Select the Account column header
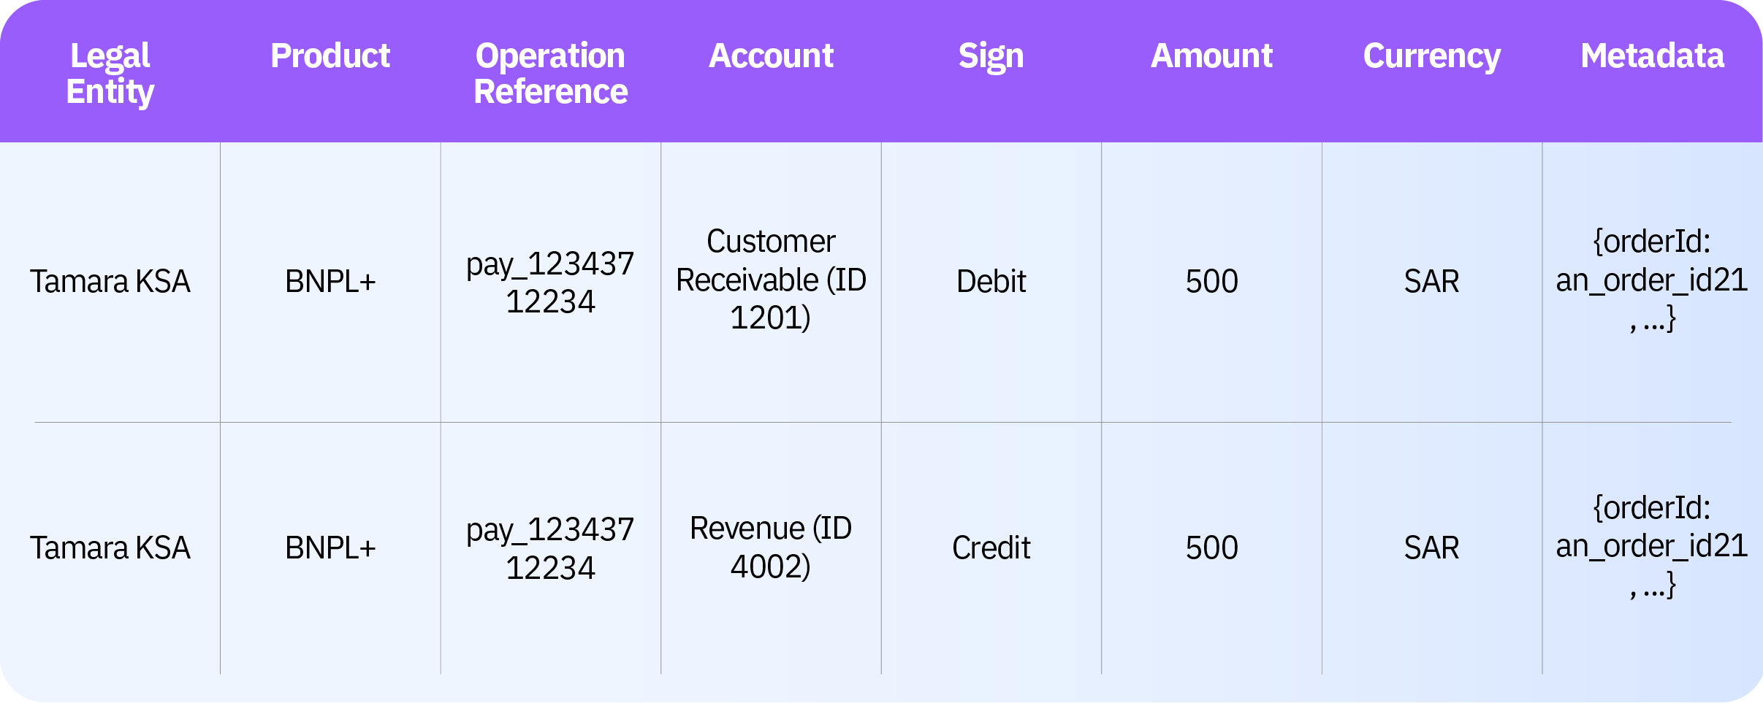 click(x=771, y=56)
